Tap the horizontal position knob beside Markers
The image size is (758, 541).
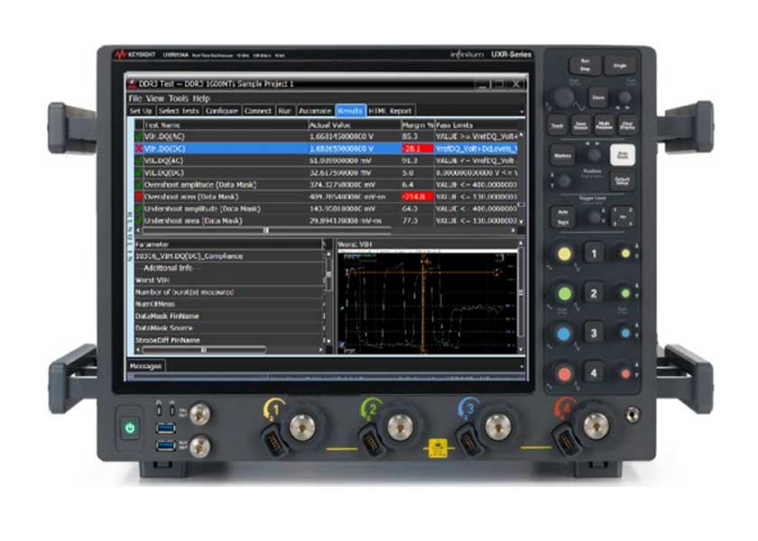[594, 155]
